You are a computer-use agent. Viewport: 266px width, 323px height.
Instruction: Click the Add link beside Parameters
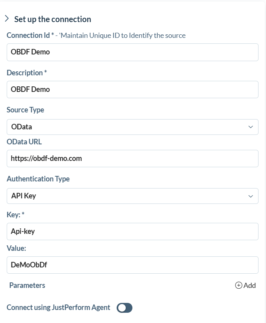[x=249, y=285]
